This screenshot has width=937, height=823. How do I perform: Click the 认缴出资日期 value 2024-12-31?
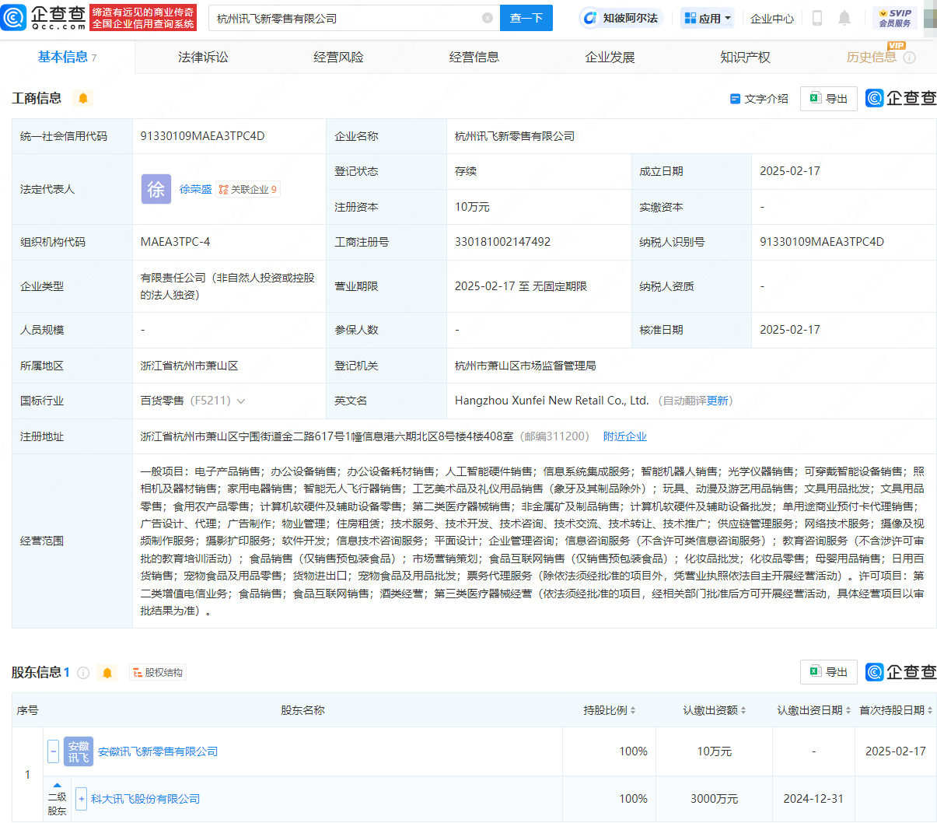tap(813, 799)
